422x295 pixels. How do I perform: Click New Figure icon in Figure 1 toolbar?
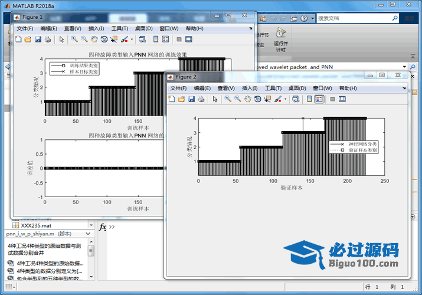pos(18,40)
